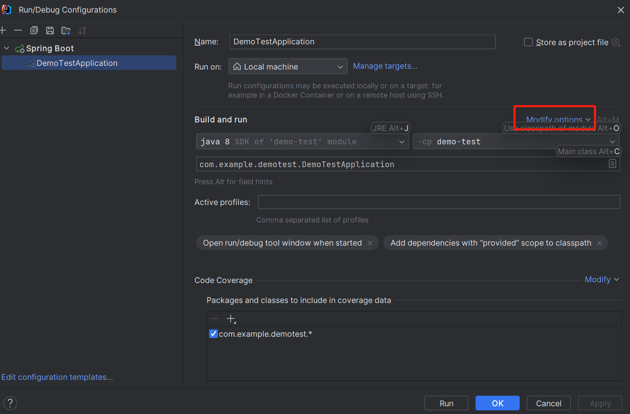Remove the selected configuration
Viewport: 630px width, 414px height.
point(18,30)
